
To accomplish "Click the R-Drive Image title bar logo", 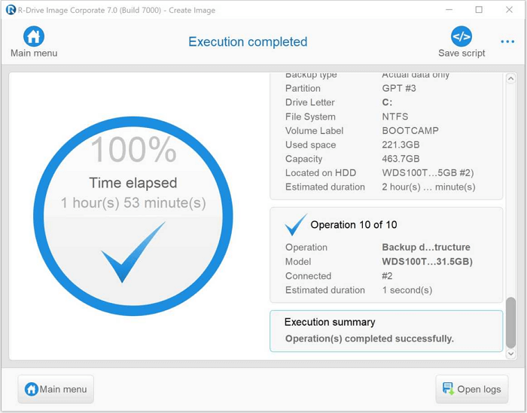I will pos(11,11).
